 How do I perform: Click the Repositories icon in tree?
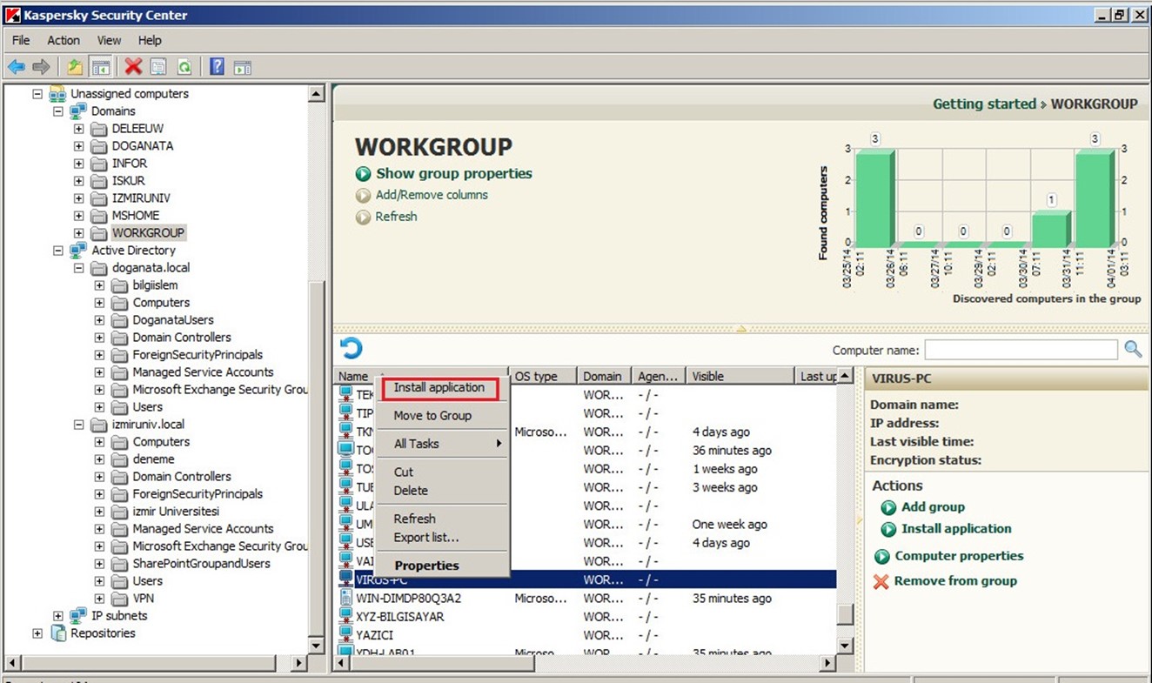[58, 633]
